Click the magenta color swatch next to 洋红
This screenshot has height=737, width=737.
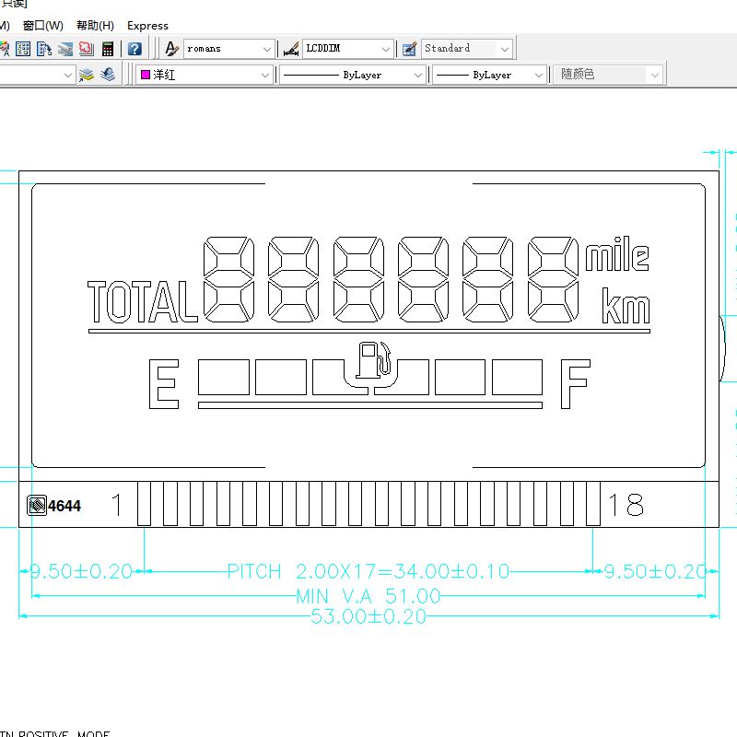click(x=146, y=75)
